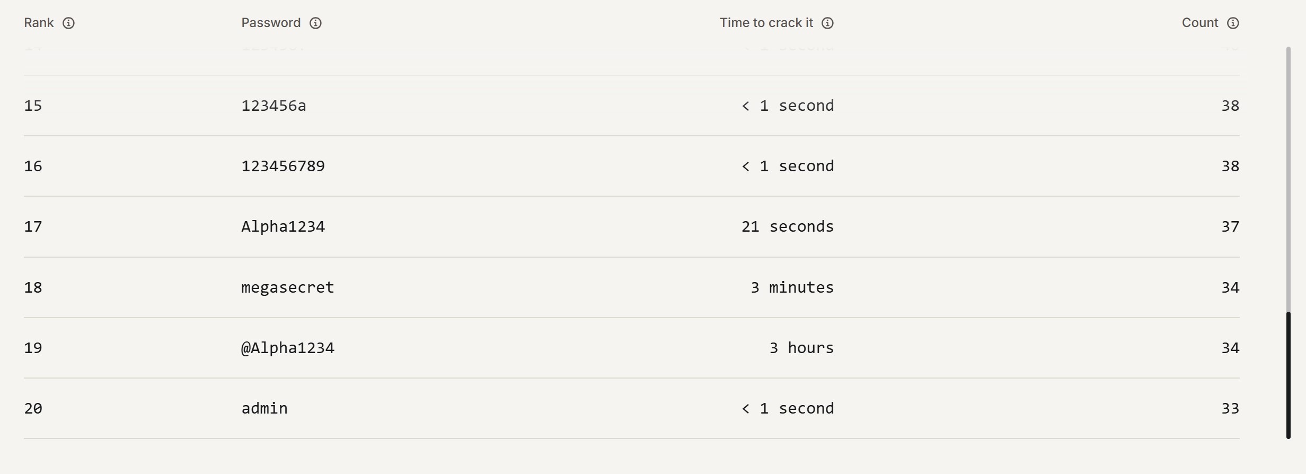The height and width of the screenshot is (474, 1306).
Task: Click the 3 minutes crack time value
Action: (x=792, y=287)
